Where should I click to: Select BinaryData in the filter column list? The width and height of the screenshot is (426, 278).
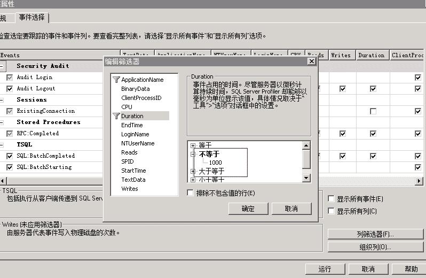135,89
